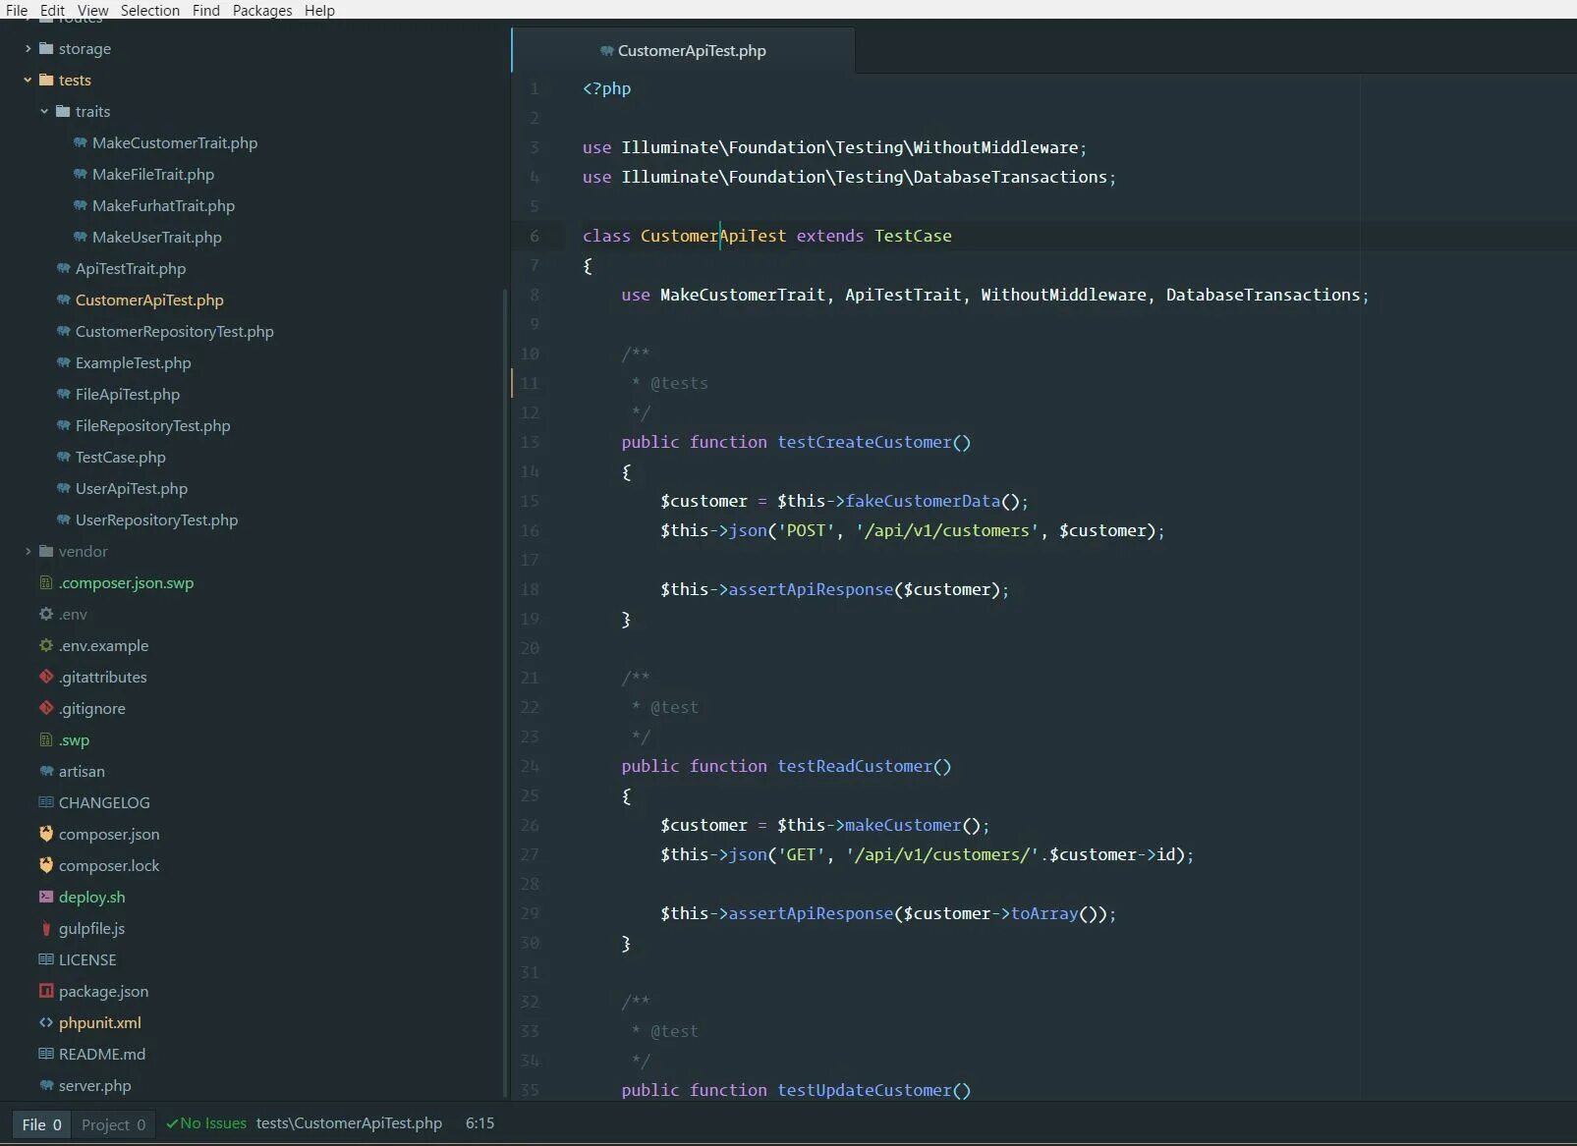Image resolution: width=1577 pixels, height=1146 pixels.
Task: Click git icon beside .gitattributes
Action: pyautogui.click(x=46, y=677)
